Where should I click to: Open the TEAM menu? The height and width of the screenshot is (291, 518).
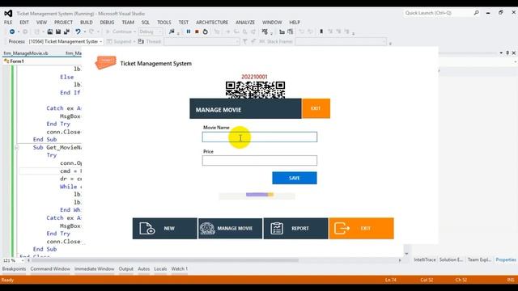click(x=128, y=22)
